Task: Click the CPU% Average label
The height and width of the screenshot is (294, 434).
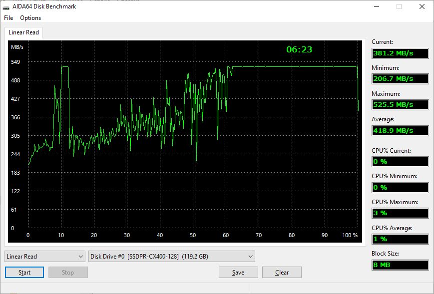Action: [392, 228]
